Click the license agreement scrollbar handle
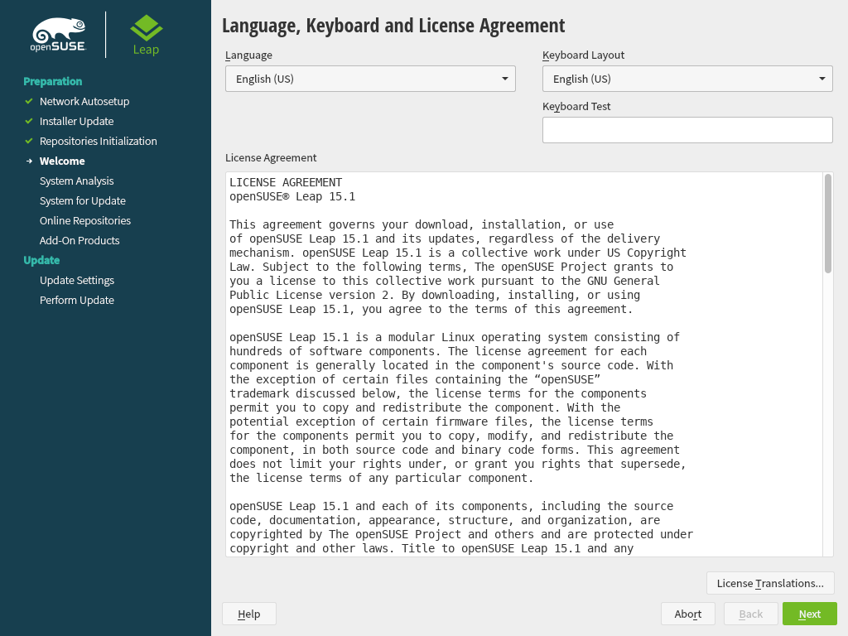The height and width of the screenshot is (636, 848). point(827,223)
